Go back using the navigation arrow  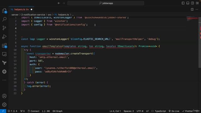tap(59, 3)
